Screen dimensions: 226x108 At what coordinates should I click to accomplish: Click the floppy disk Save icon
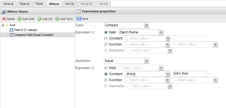[78, 19]
